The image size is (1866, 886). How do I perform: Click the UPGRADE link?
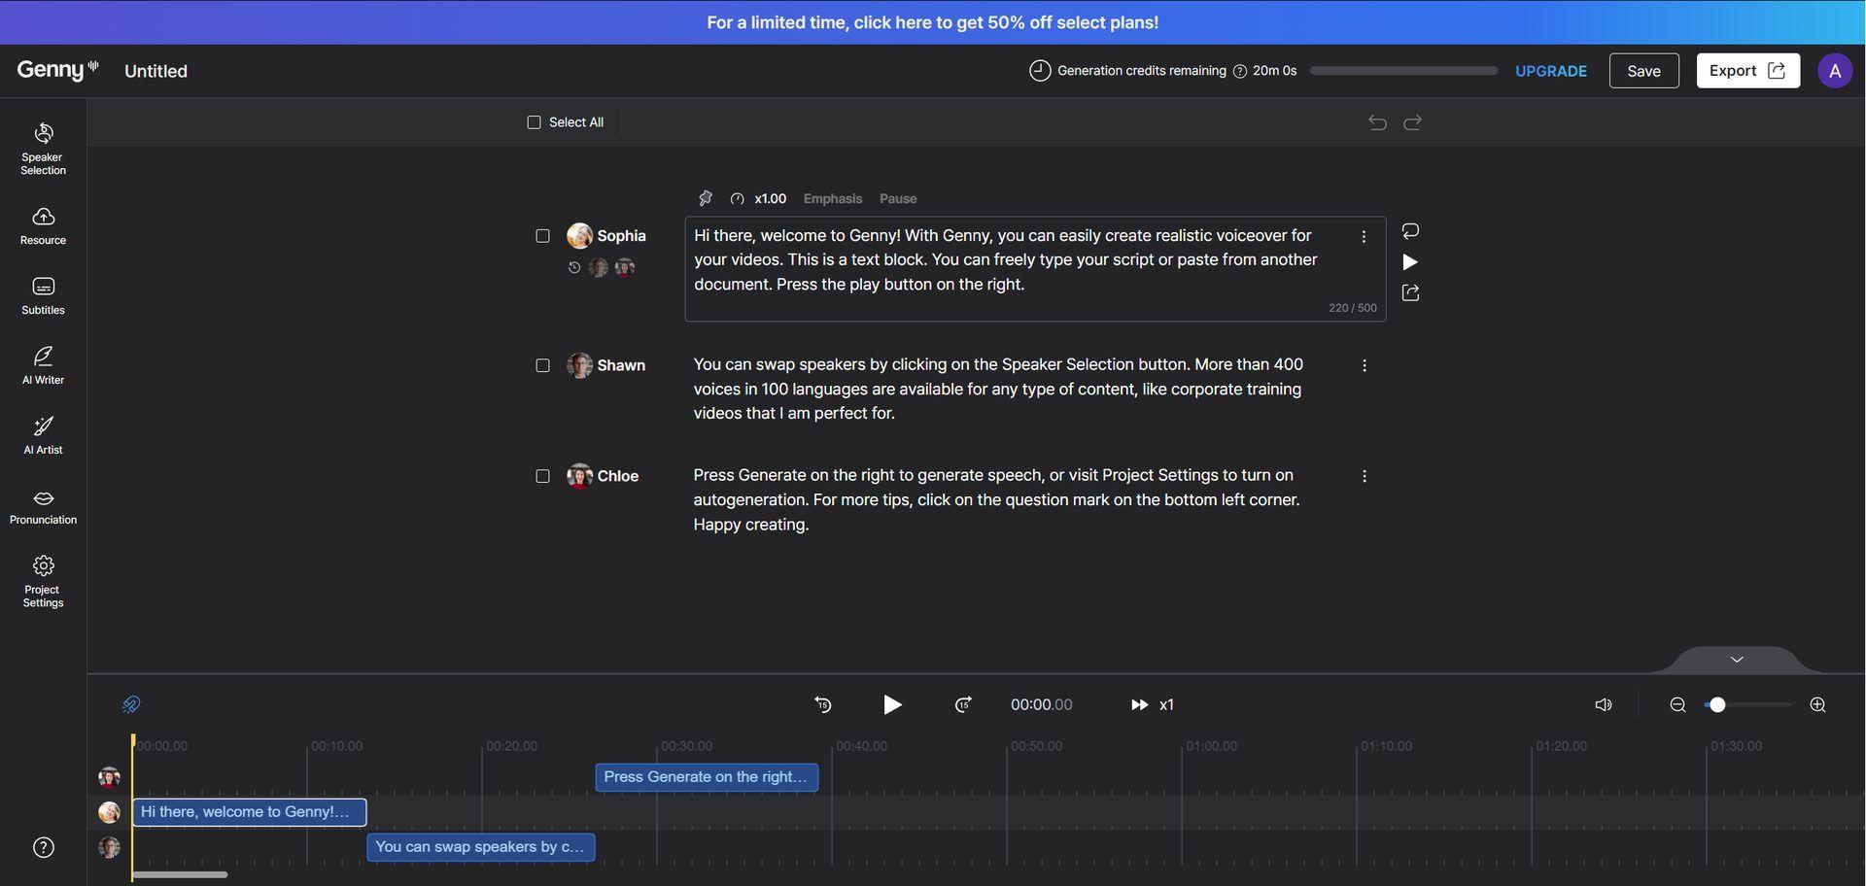(1551, 71)
